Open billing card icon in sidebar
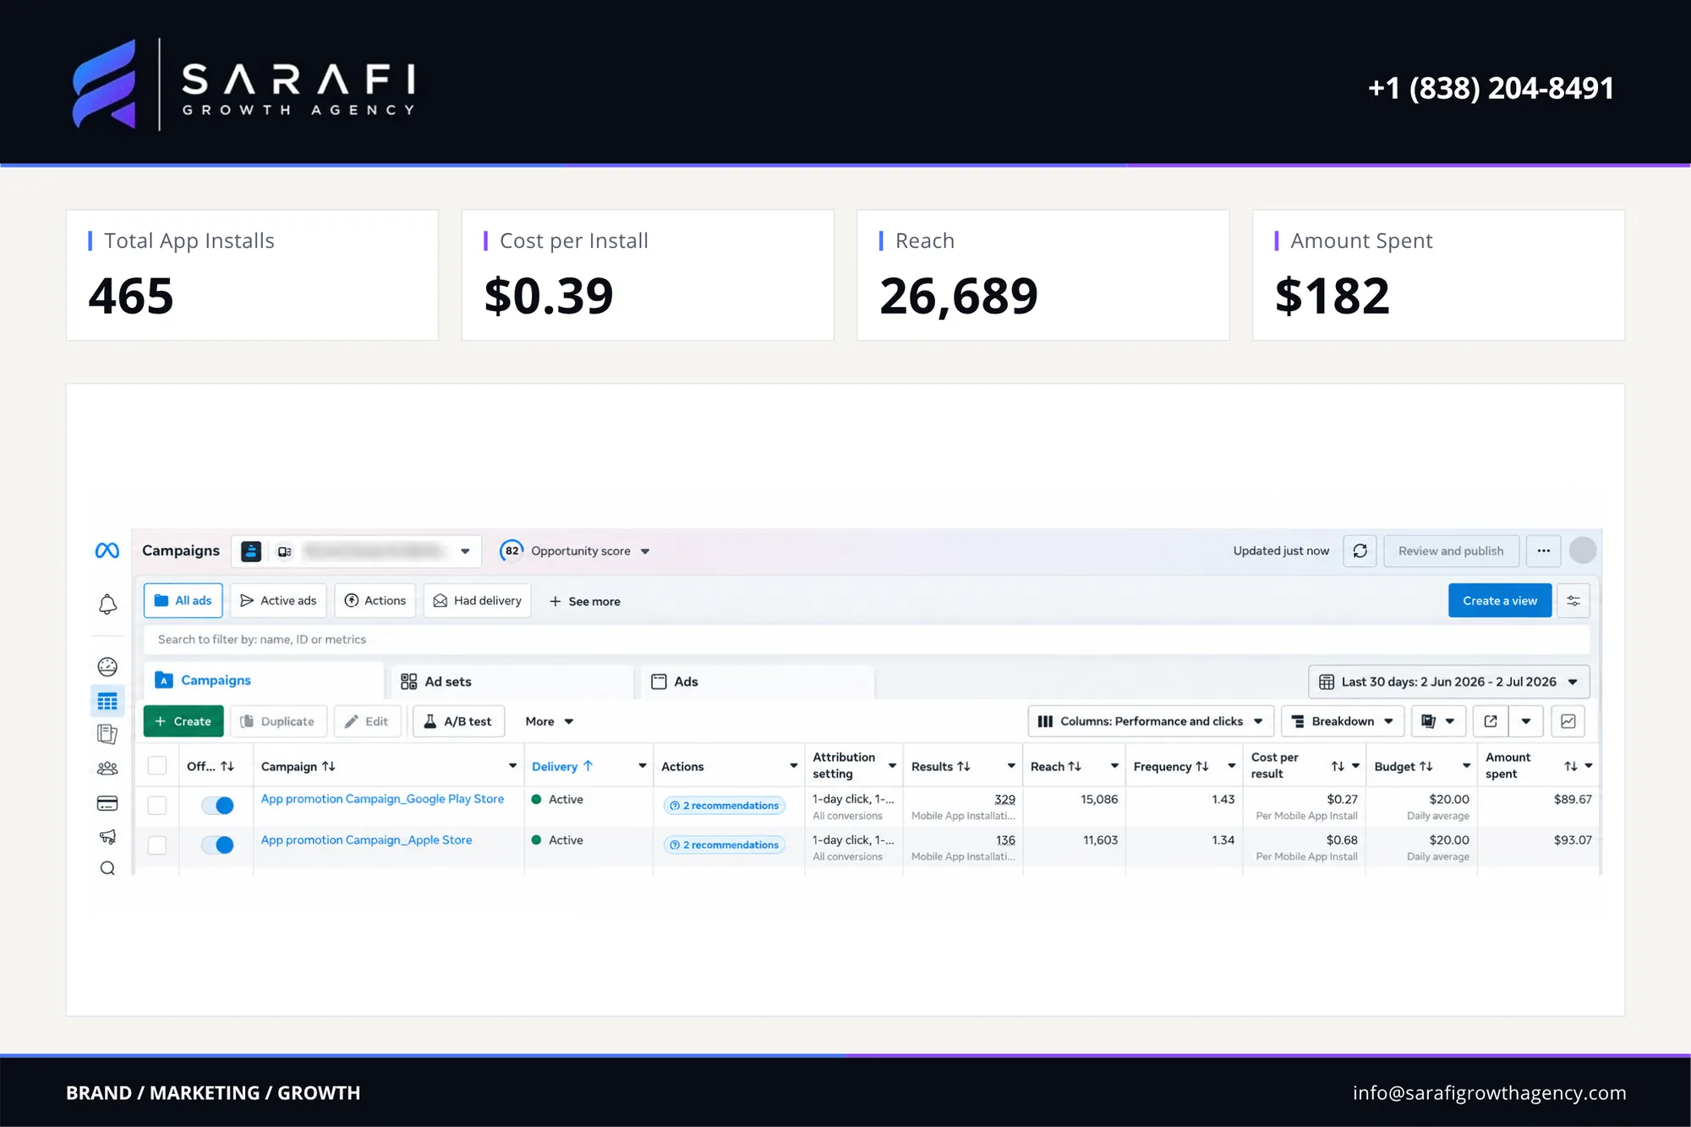Screen dimensions: 1691x1127 [x=107, y=803]
